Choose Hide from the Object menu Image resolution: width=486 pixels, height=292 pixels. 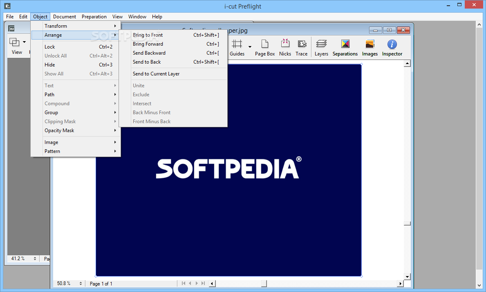coord(76,65)
